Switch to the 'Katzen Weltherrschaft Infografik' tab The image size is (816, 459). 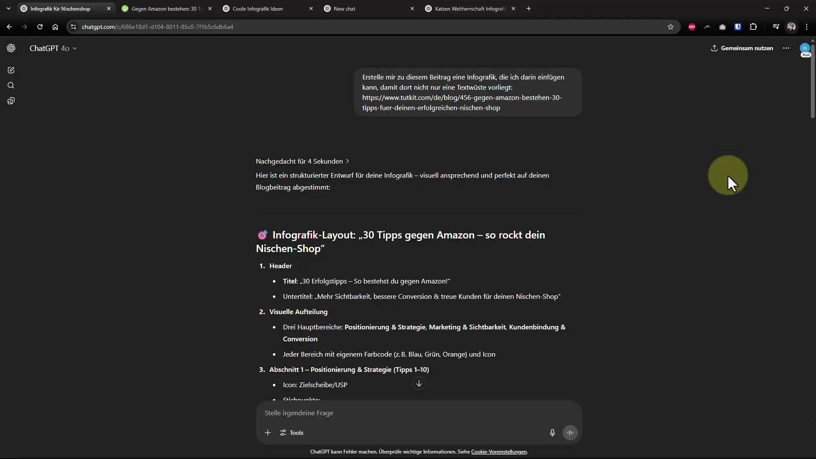coord(470,8)
